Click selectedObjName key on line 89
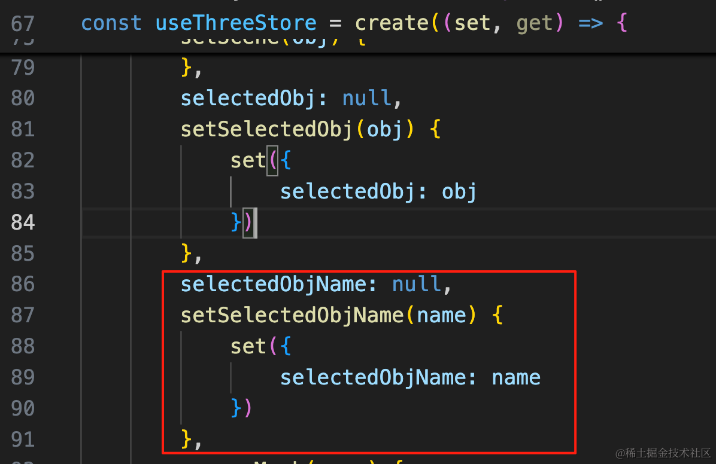The image size is (716, 464). [372, 378]
